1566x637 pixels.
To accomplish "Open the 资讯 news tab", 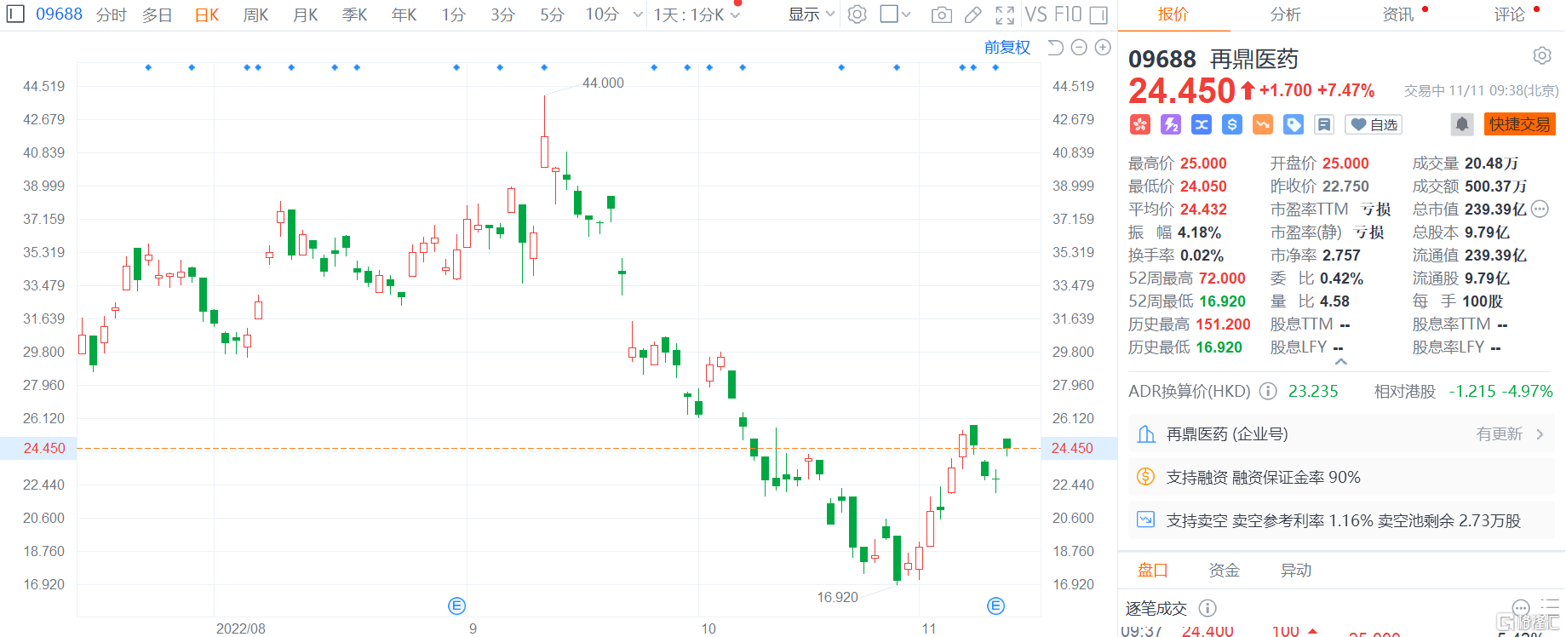I will (1398, 14).
